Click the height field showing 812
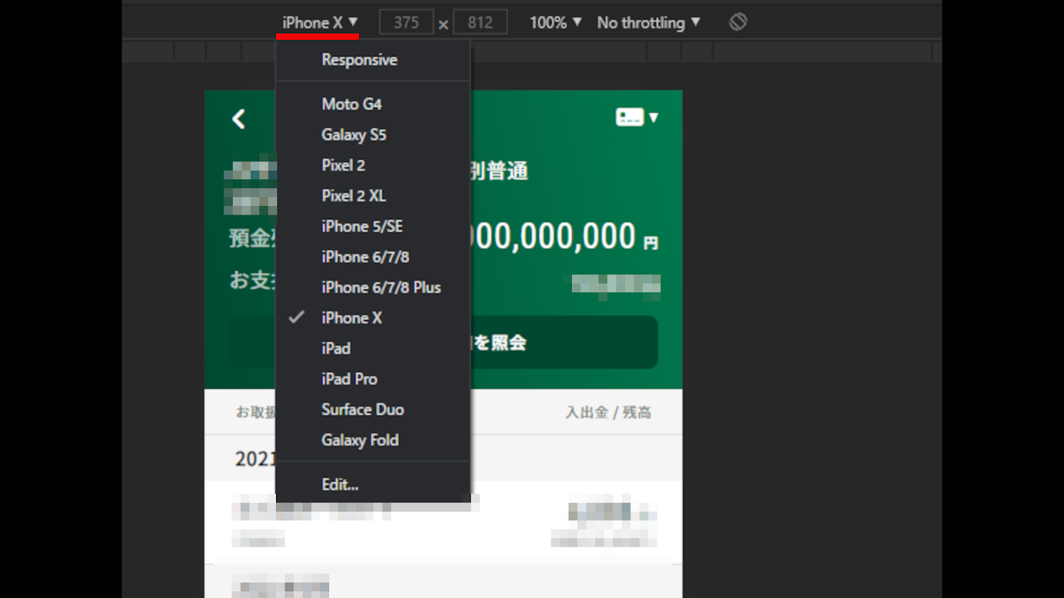 [x=480, y=23]
